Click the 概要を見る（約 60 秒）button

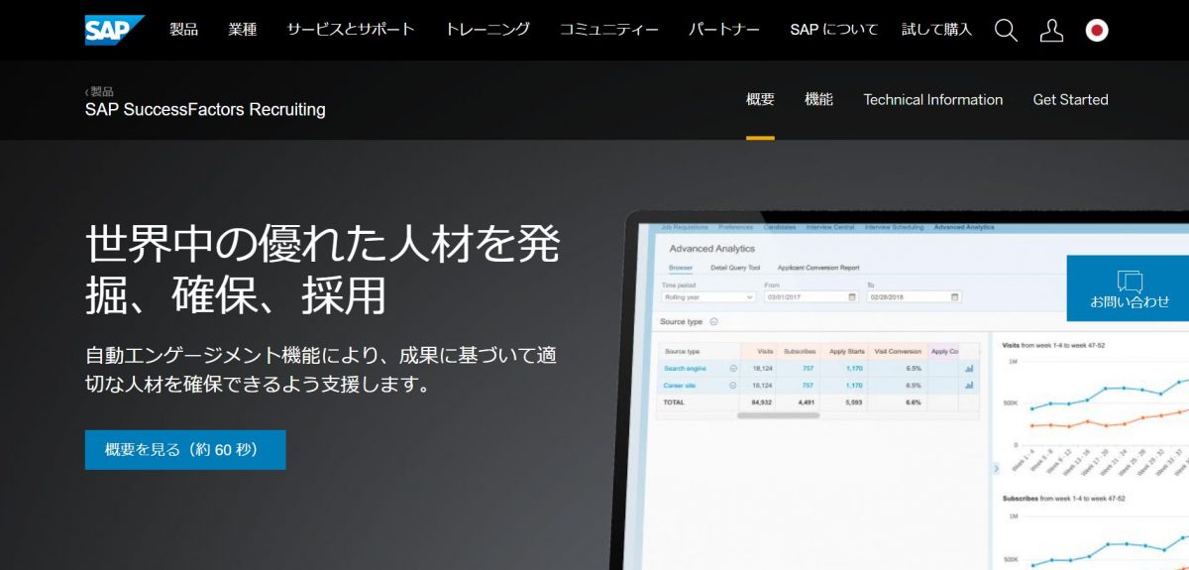pyautogui.click(x=185, y=449)
